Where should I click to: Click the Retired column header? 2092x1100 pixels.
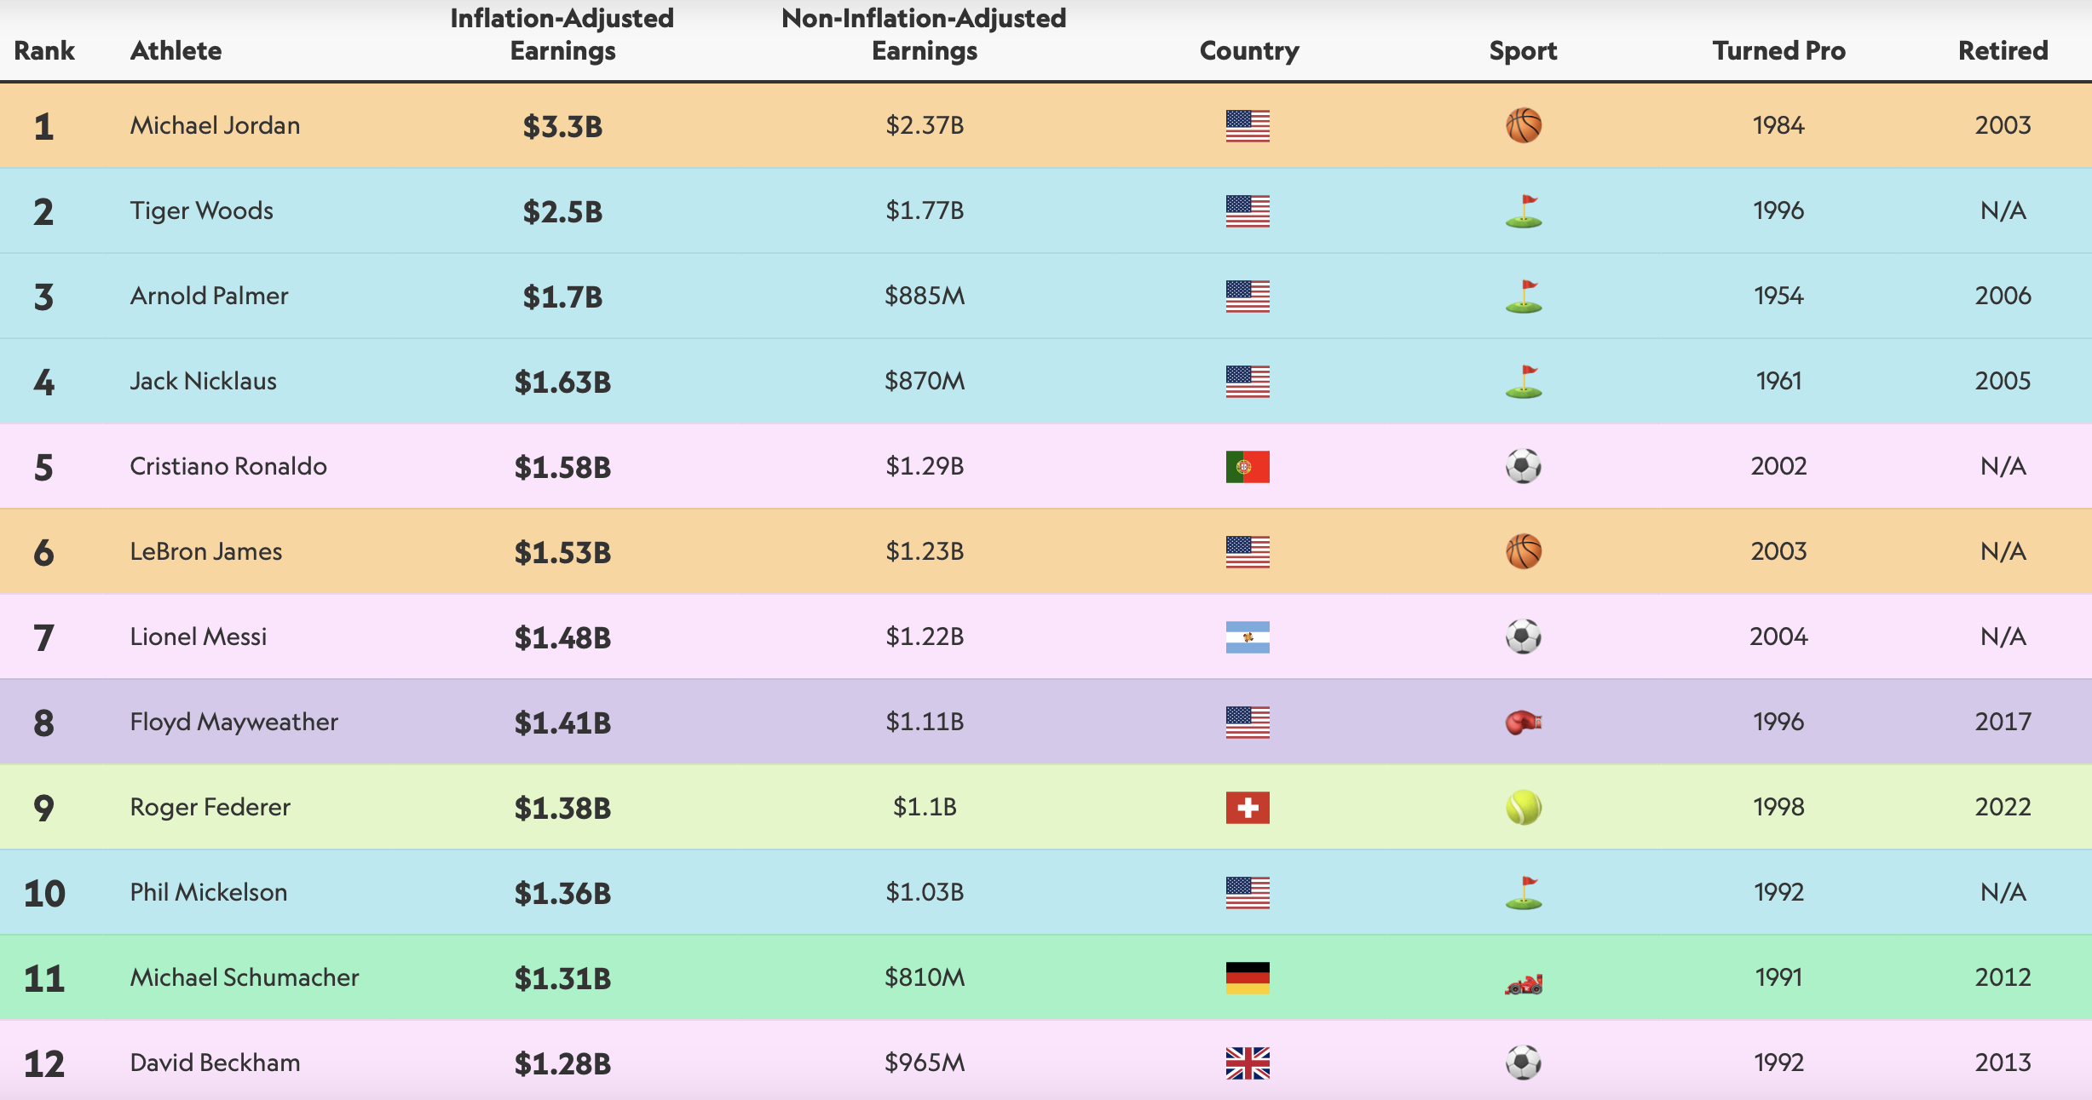pyautogui.click(x=2003, y=51)
